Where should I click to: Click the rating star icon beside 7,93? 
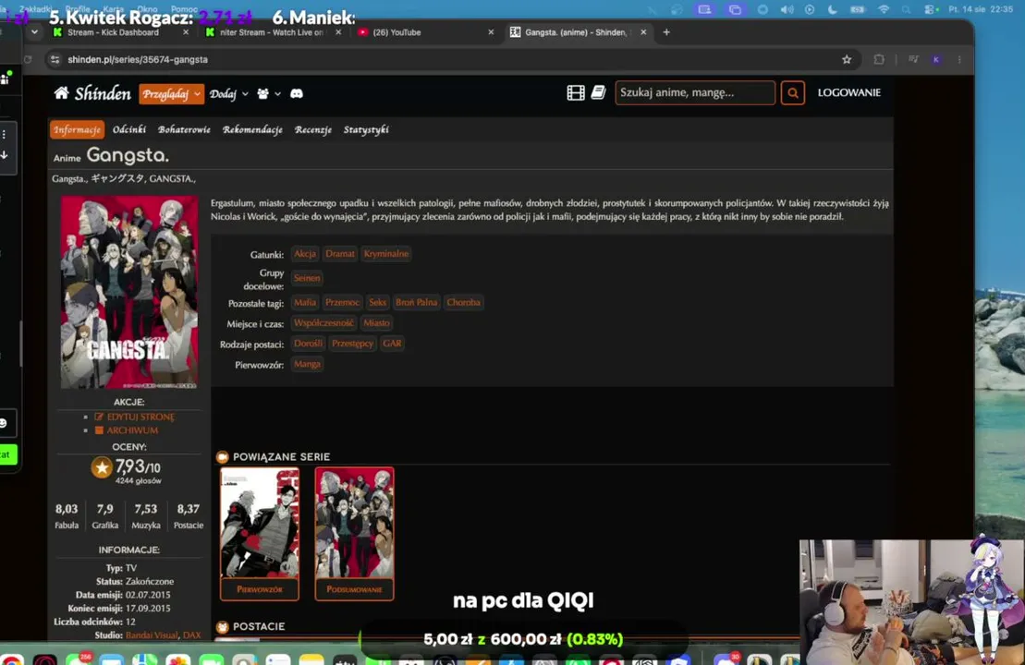tap(102, 467)
